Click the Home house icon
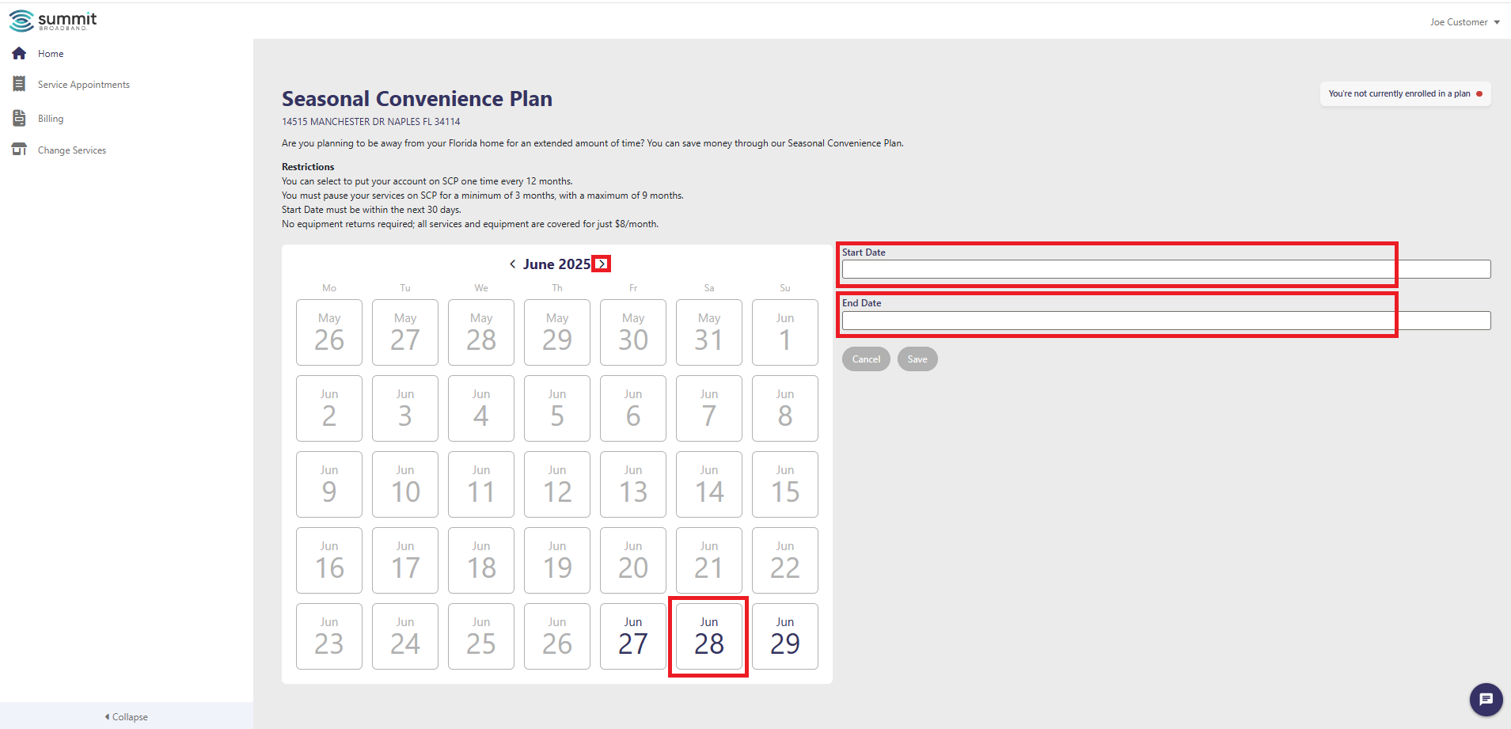Viewport: 1511px width, 729px height. [19, 53]
